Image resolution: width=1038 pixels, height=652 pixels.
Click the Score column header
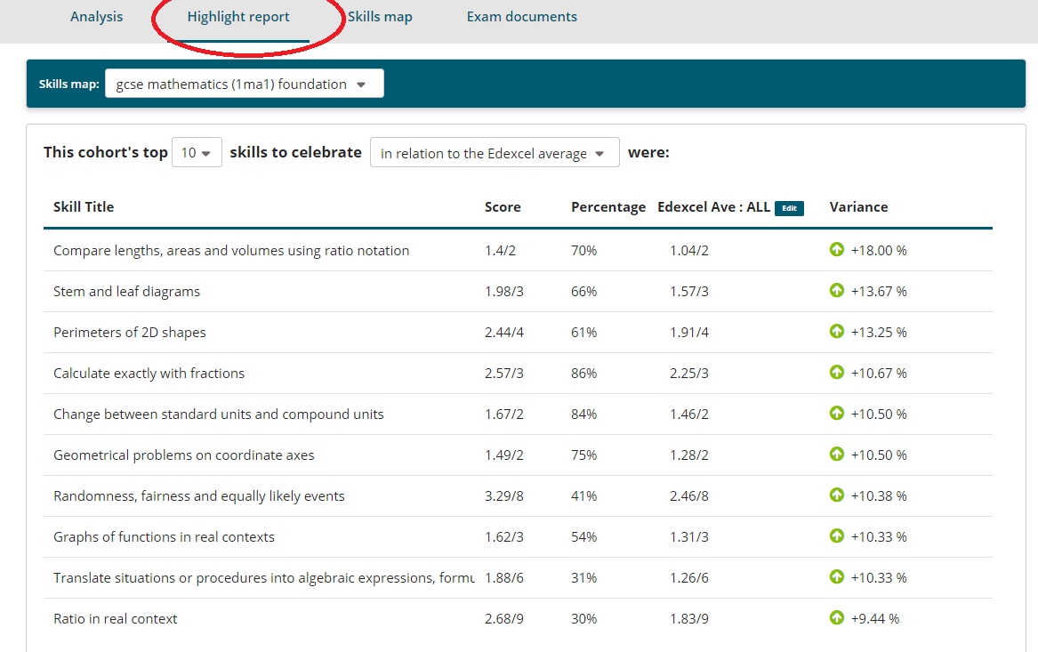[503, 206]
